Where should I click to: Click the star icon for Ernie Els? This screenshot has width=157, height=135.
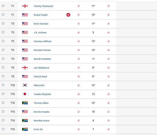3,129
